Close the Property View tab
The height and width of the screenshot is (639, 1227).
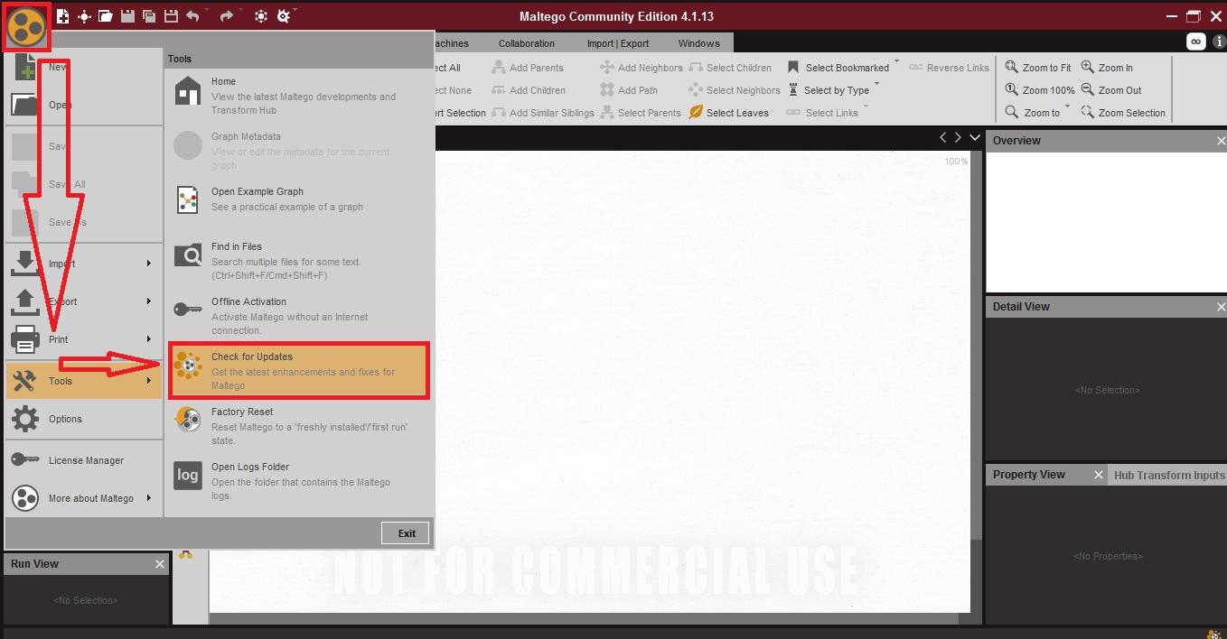[x=1099, y=475]
